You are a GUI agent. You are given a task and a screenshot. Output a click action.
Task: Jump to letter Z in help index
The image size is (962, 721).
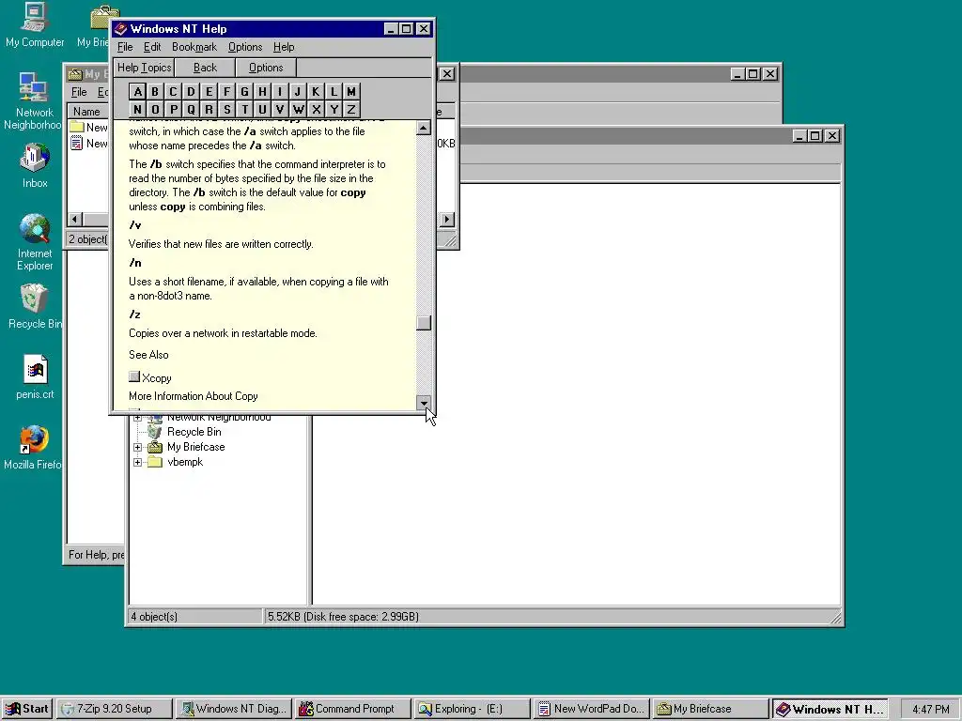point(351,109)
